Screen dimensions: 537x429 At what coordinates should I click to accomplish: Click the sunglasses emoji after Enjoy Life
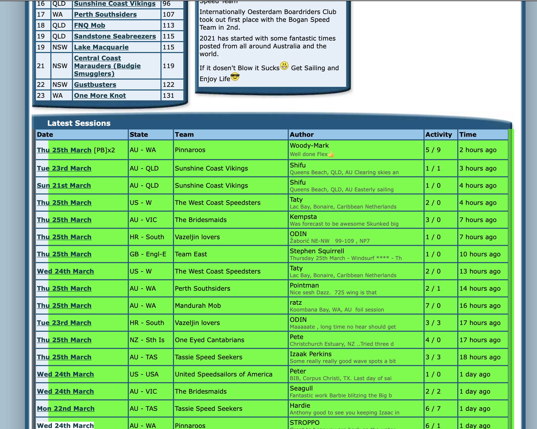[235, 77]
